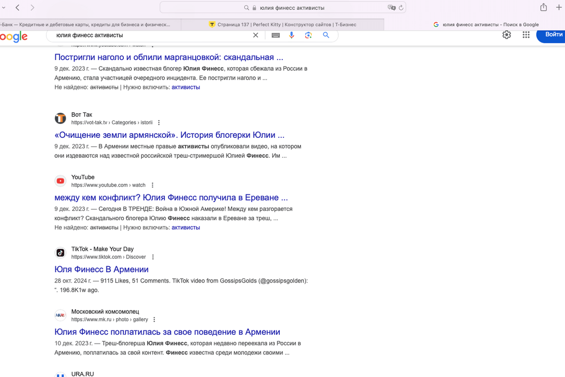This screenshot has width=565, height=377.
Task: Focus the Safari address bar field
Action: click(x=282, y=7)
